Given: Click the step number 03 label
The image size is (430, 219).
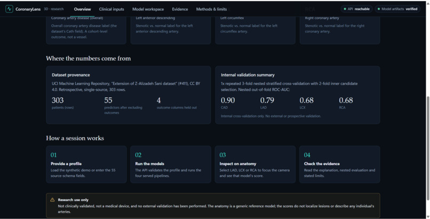Looking at the screenshot, I should (x=222, y=155).
